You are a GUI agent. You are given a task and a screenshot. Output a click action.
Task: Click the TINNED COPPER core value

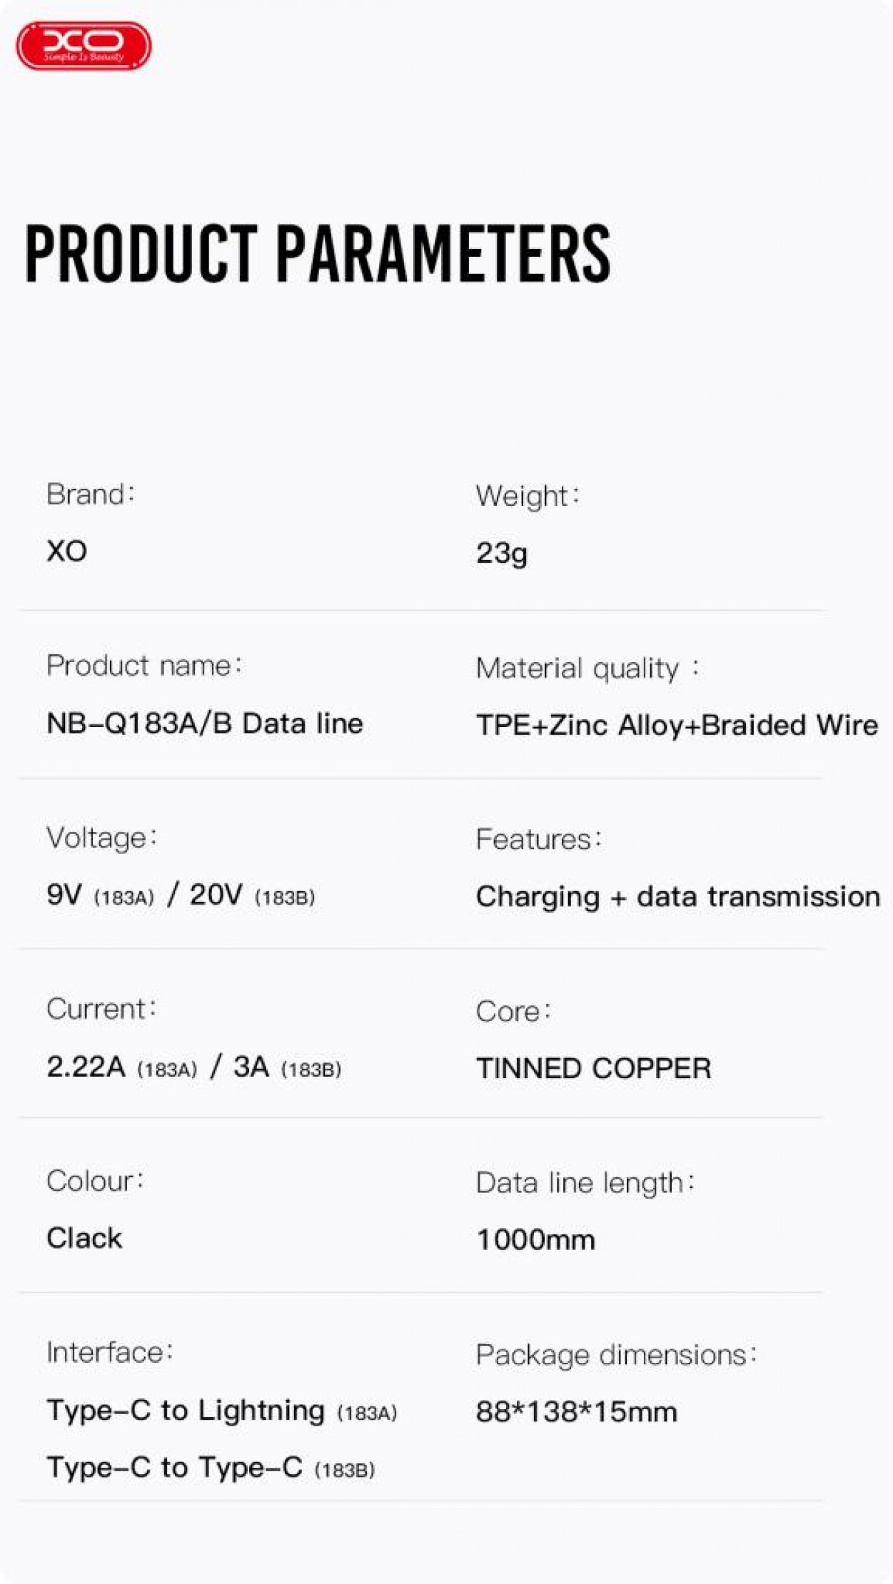(593, 1068)
